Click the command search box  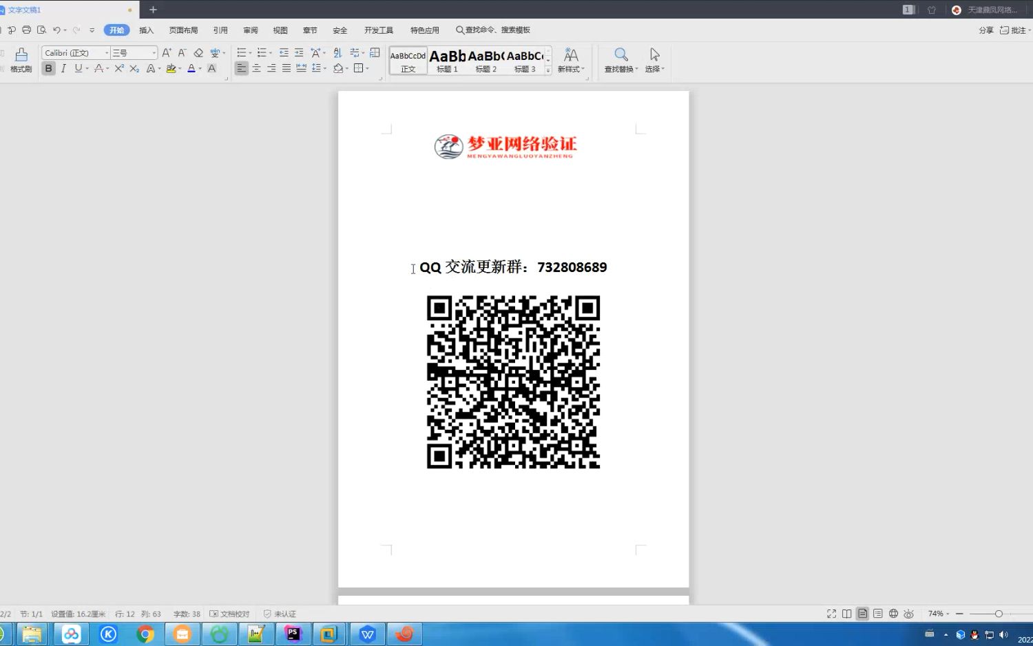[x=493, y=30]
